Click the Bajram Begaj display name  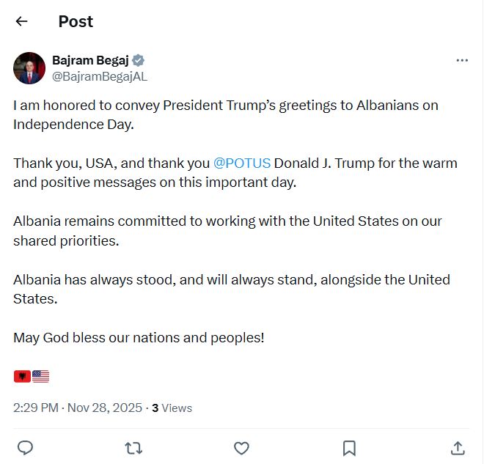(x=90, y=61)
